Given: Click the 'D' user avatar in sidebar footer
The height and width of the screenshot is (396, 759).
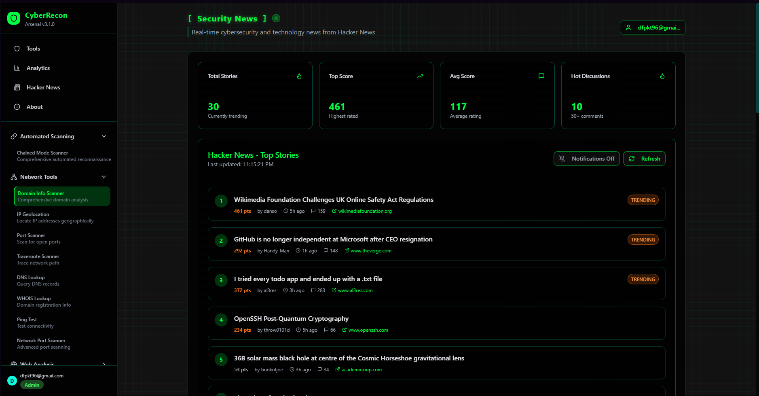Looking at the screenshot, I should 12,381.
